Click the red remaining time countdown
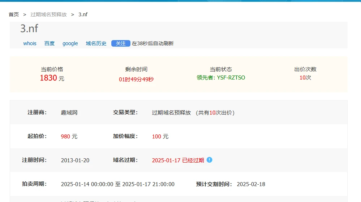The width and height of the screenshot is (361, 202). (136, 79)
